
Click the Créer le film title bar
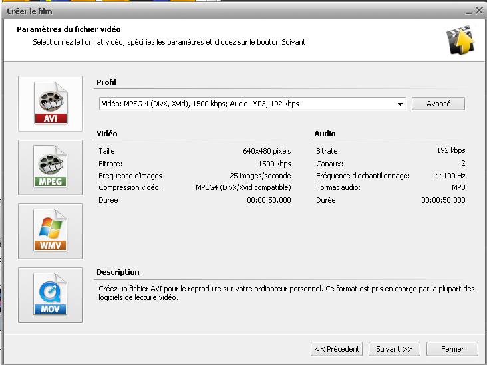[200, 11]
